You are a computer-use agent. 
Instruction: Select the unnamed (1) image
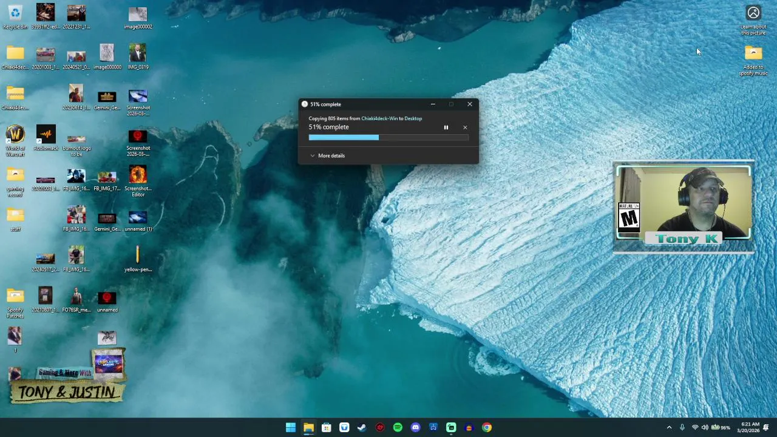[138, 220]
